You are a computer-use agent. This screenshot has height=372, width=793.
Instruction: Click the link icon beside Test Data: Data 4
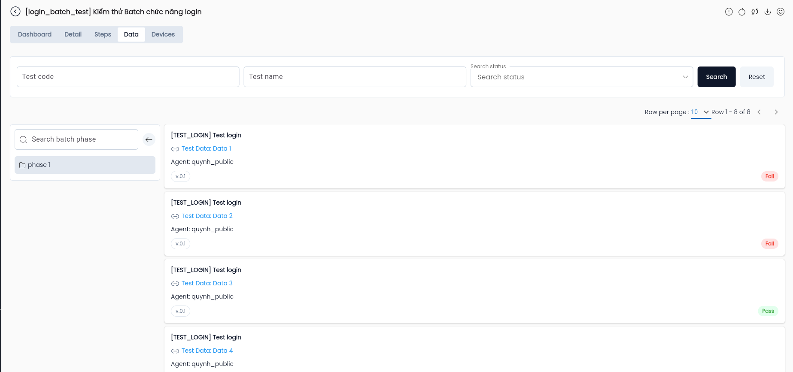pyautogui.click(x=175, y=351)
